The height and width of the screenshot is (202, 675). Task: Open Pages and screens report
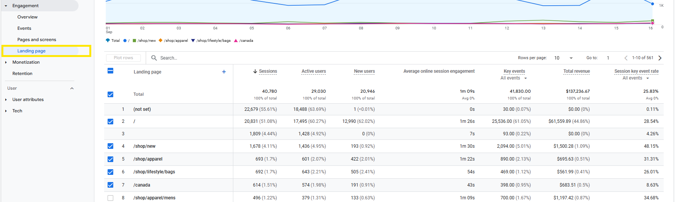pos(37,40)
